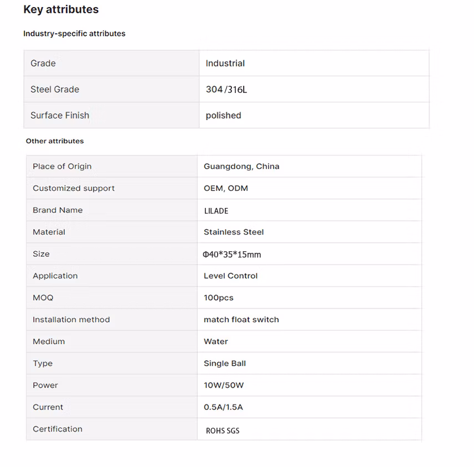Click the Stainless Steel material value
The height and width of the screenshot is (467, 474).
[x=234, y=232]
